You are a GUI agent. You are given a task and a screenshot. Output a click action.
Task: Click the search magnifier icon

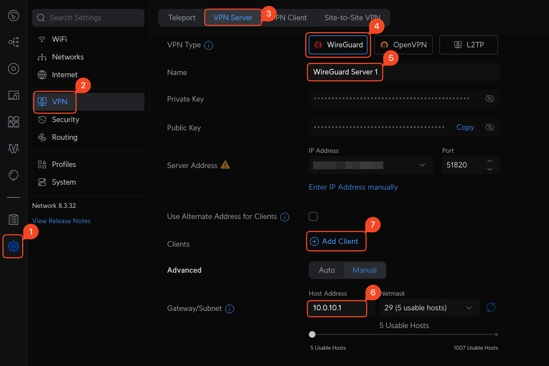(x=41, y=18)
